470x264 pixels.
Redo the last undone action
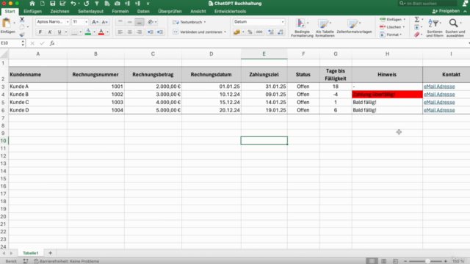tap(87, 4)
